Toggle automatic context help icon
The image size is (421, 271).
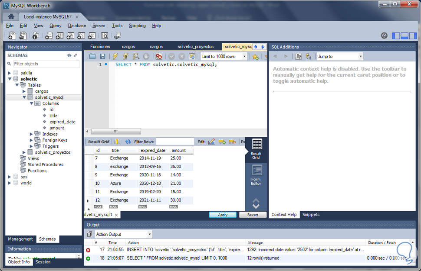tap(309, 57)
